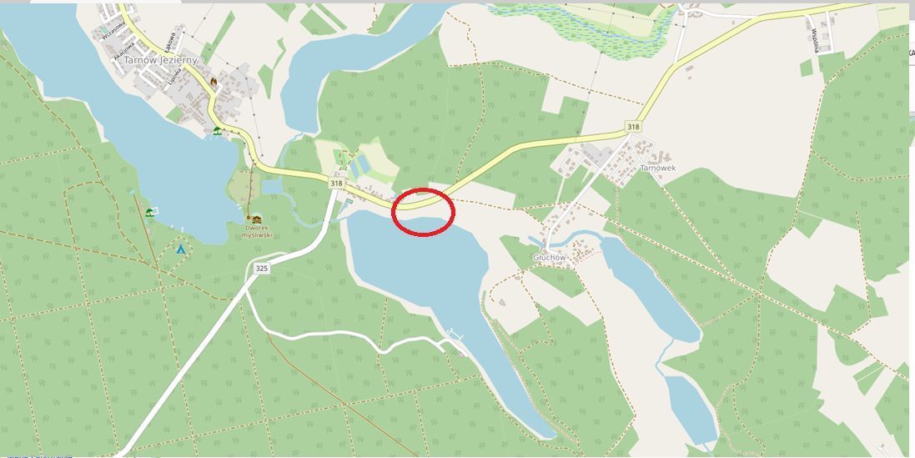
Task: Click the beach icon on the lake's southwest shore
Action: (150, 213)
